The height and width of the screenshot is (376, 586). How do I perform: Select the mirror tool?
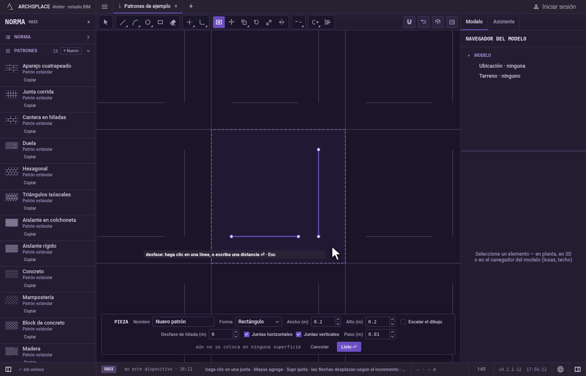pos(282,22)
